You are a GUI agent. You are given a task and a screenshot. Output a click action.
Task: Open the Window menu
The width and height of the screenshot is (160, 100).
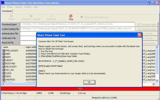pos(28,7)
